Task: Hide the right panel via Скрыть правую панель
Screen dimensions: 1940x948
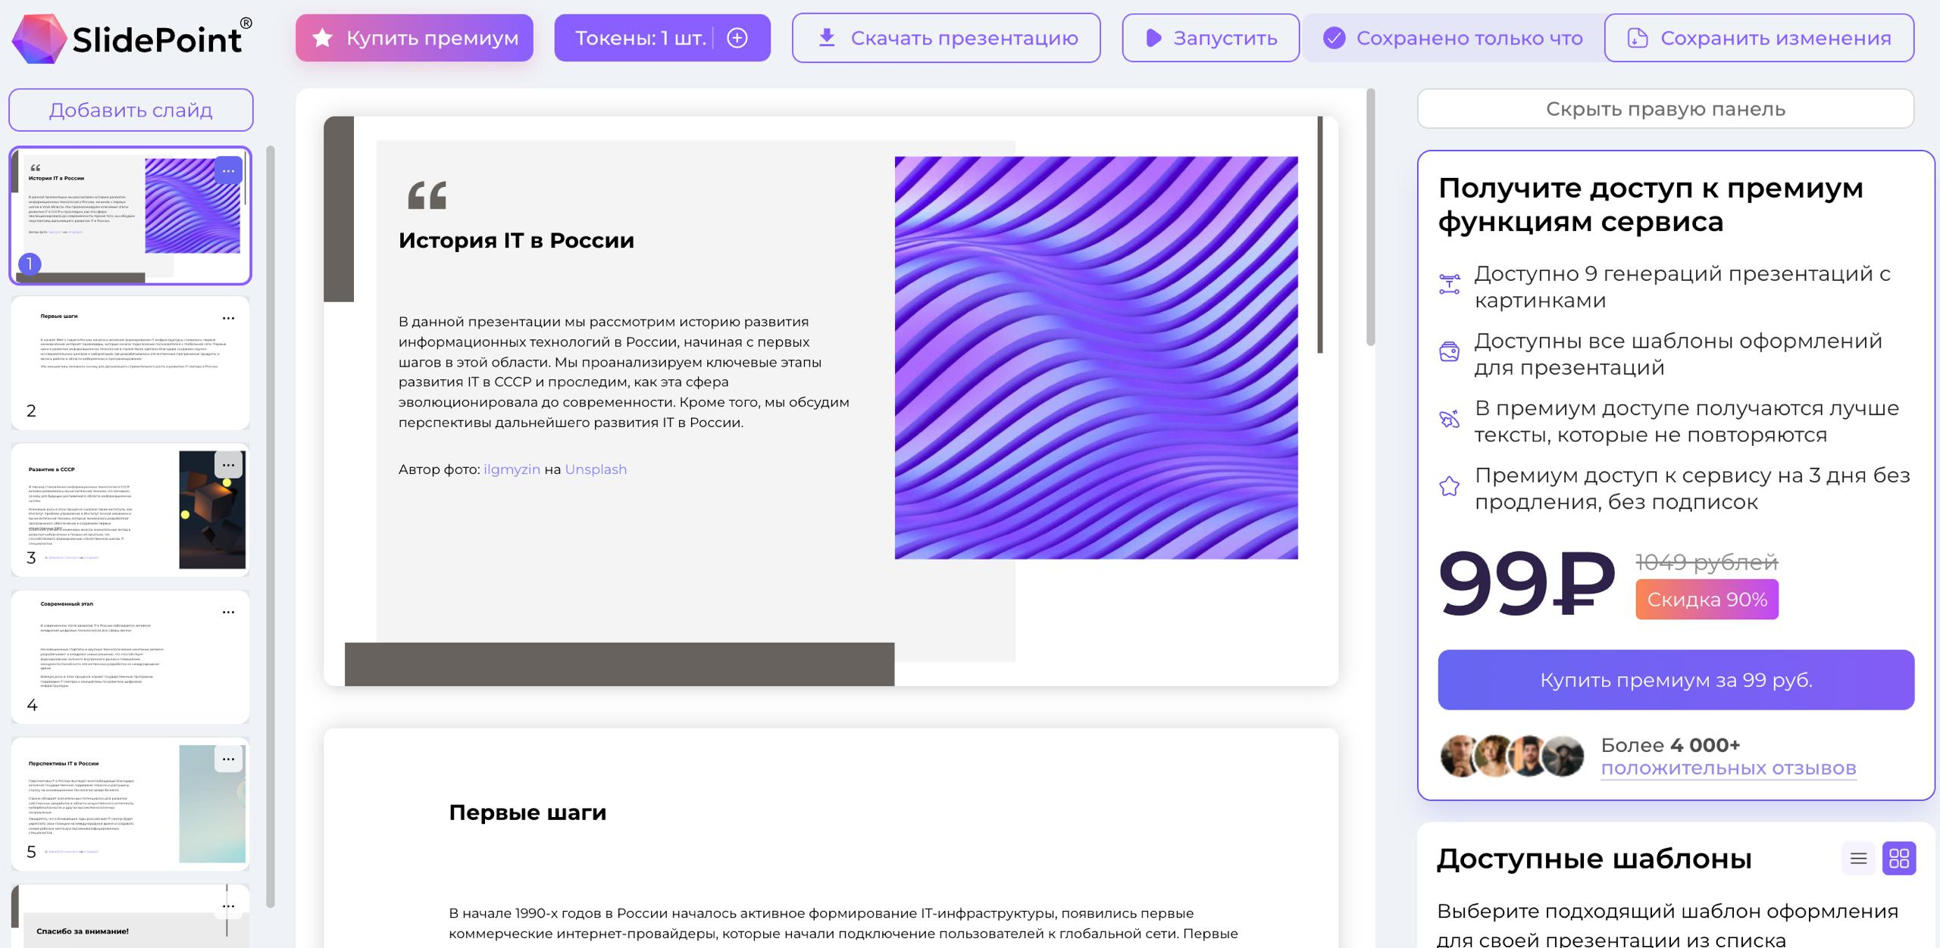Action: [x=1665, y=109]
